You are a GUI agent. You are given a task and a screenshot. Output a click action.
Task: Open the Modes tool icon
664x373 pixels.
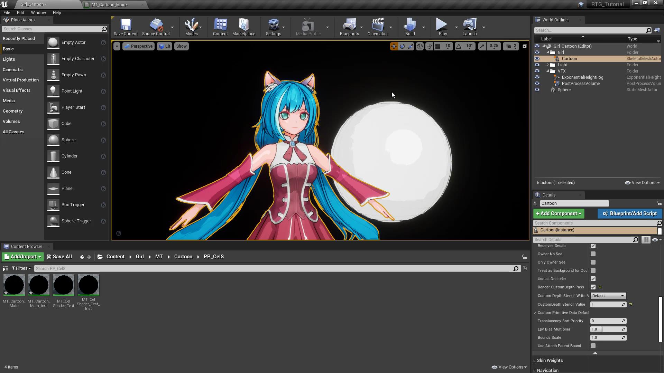[x=191, y=27]
